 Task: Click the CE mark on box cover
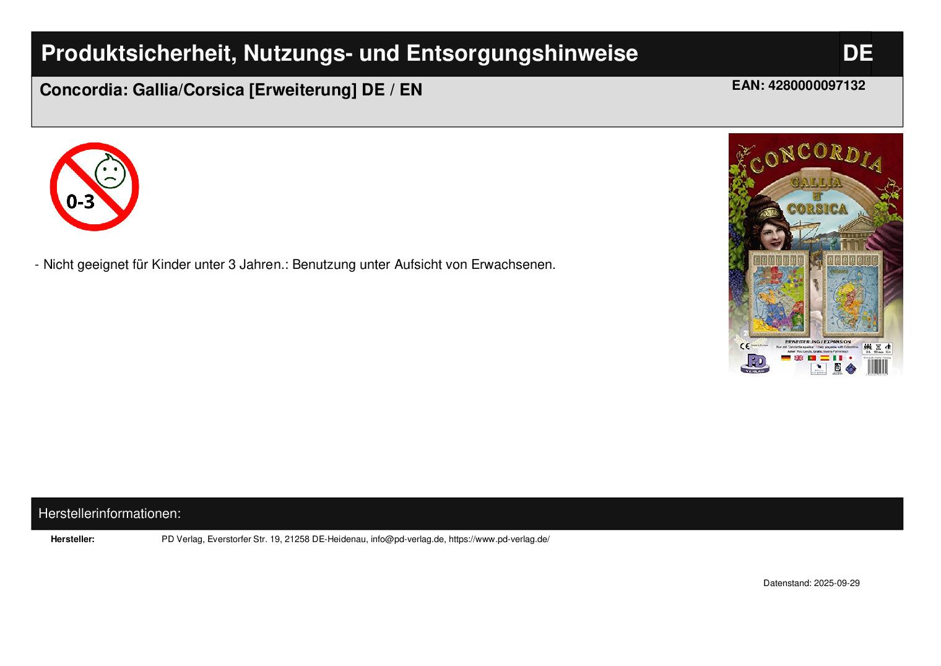point(745,346)
